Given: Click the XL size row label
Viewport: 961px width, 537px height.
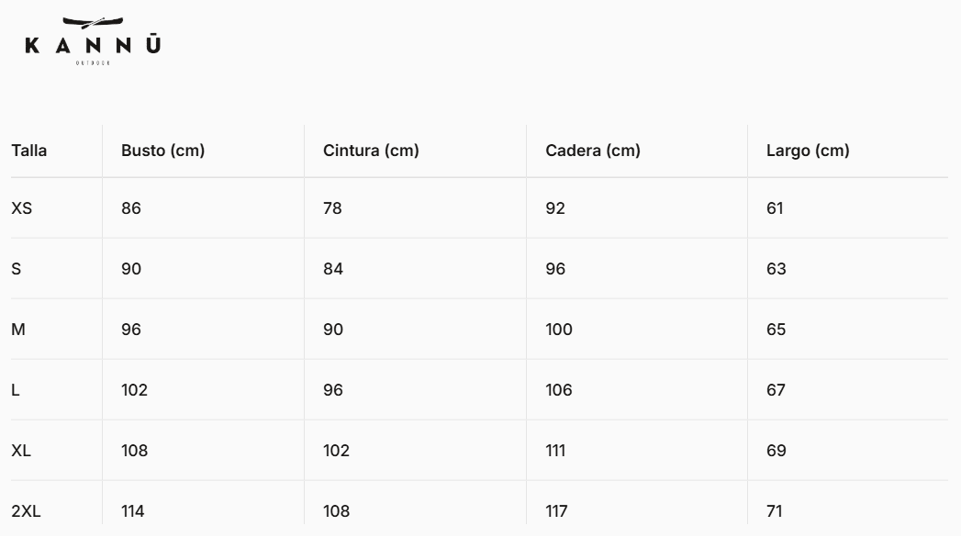Looking at the screenshot, I should coord(22,451).
